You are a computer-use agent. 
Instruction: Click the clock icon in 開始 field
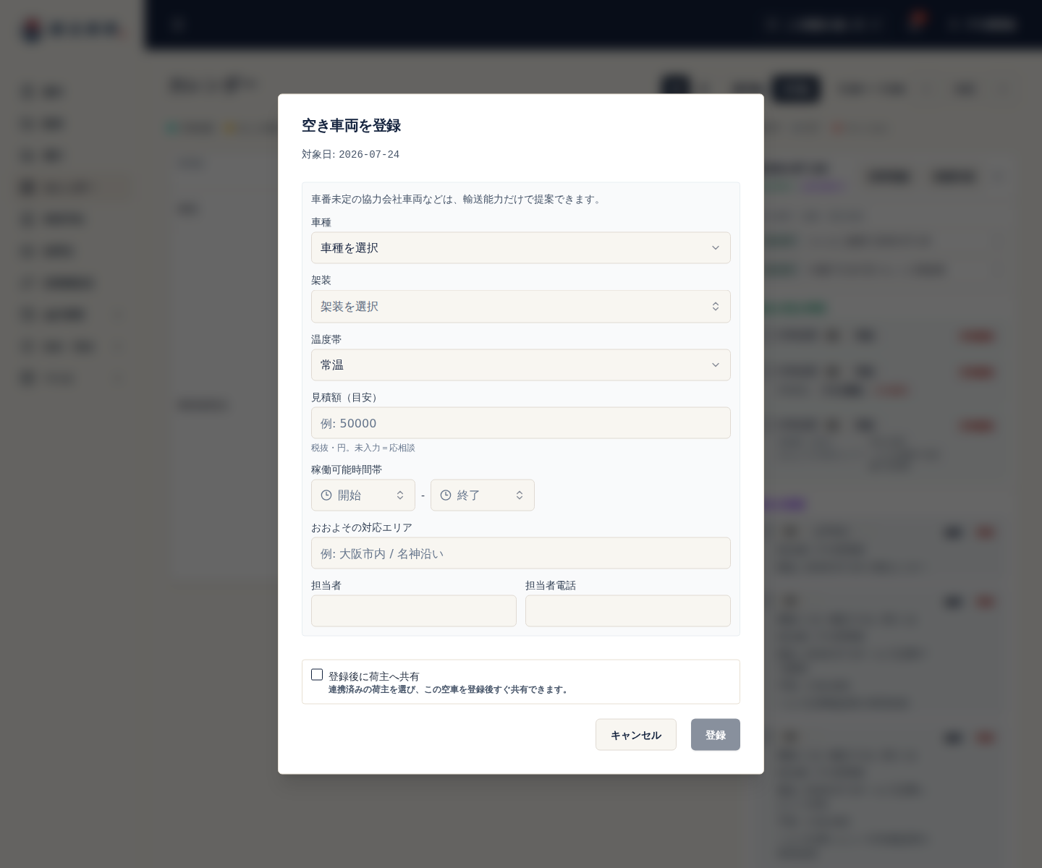pos(326,495)
